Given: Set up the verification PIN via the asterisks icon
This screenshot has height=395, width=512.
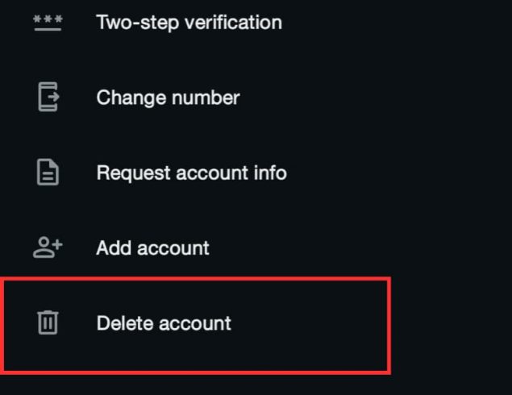Looking at the screenshot, I should 48,23.
